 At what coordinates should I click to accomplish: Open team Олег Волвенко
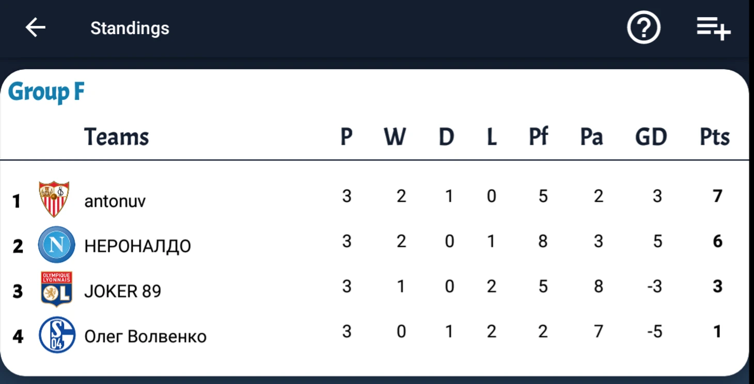click(x=145, y=336)
